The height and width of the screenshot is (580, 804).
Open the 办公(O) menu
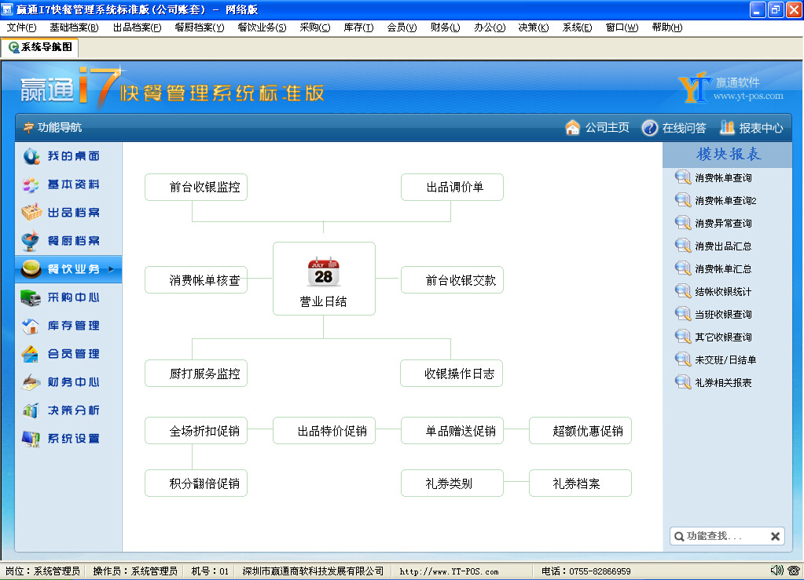(490, 27)
